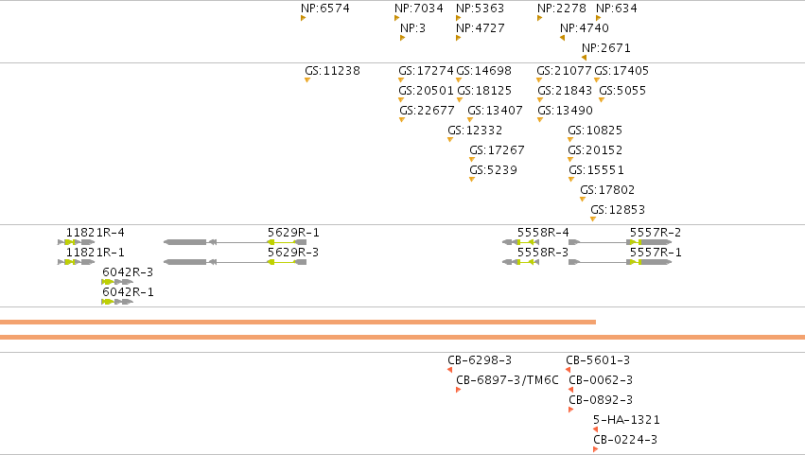This screenshot has height=455, width=805.
Task: Select the GS:13490 feature label
Action: (x=566, y=111)
